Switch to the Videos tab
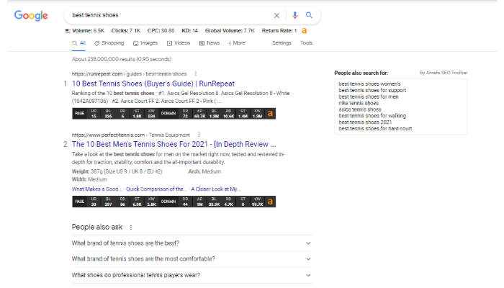 click(179, 43)
